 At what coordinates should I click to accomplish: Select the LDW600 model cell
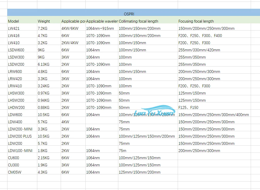click(22, 113)
